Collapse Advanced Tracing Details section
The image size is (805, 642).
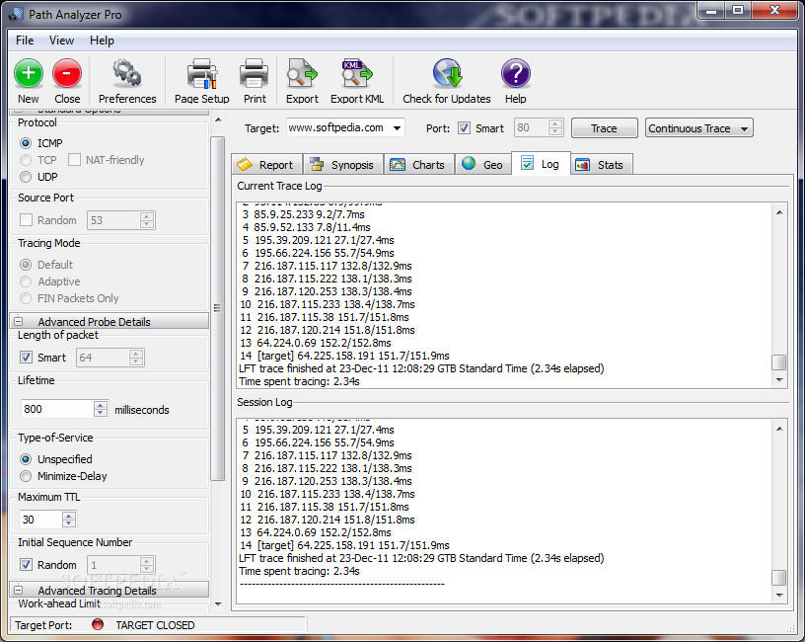18,590
